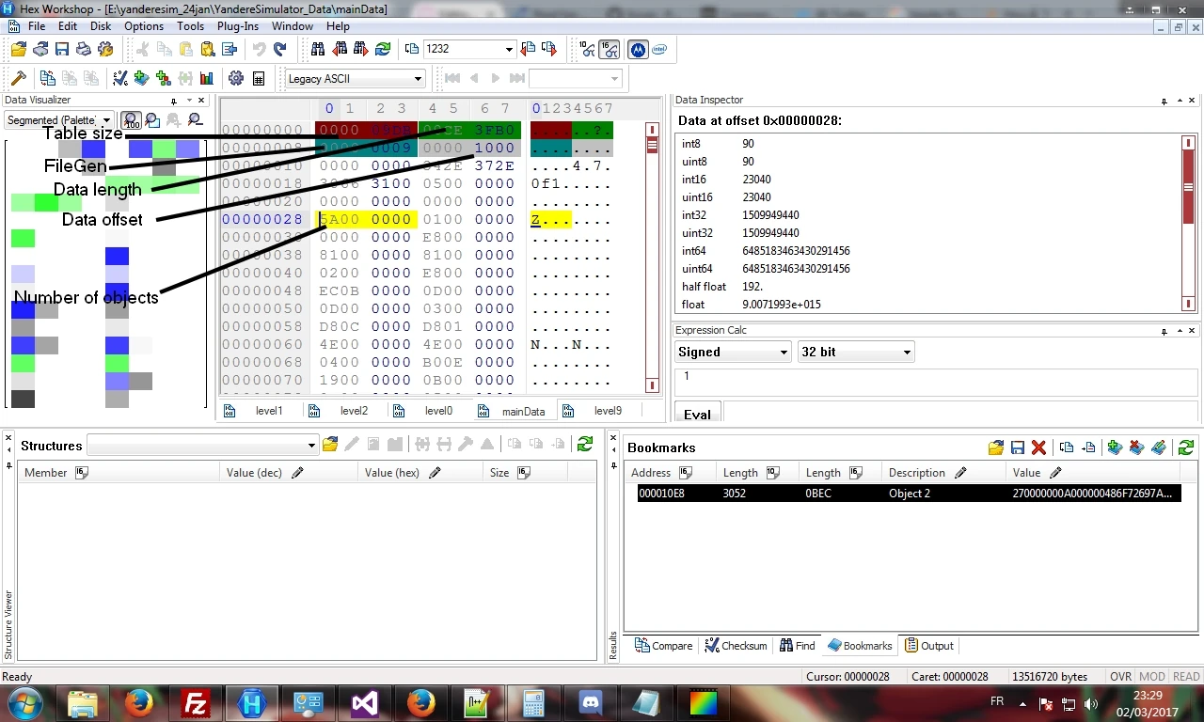Open the Compare results tab
The height and width of the screenshot is (722, 1204).
pyautogui.click(x=664, y=646)
